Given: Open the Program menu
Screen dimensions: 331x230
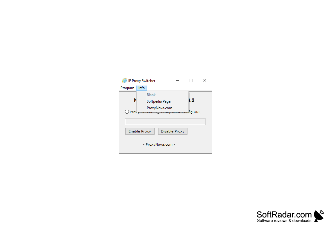Looking at the screenshot, I should (127, 88).
